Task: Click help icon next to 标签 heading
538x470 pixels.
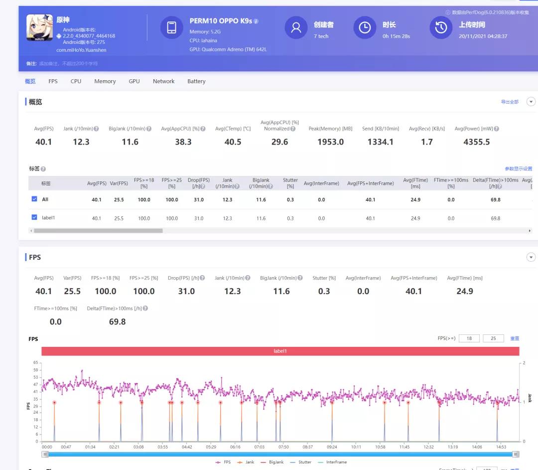Action: [43, 169]
